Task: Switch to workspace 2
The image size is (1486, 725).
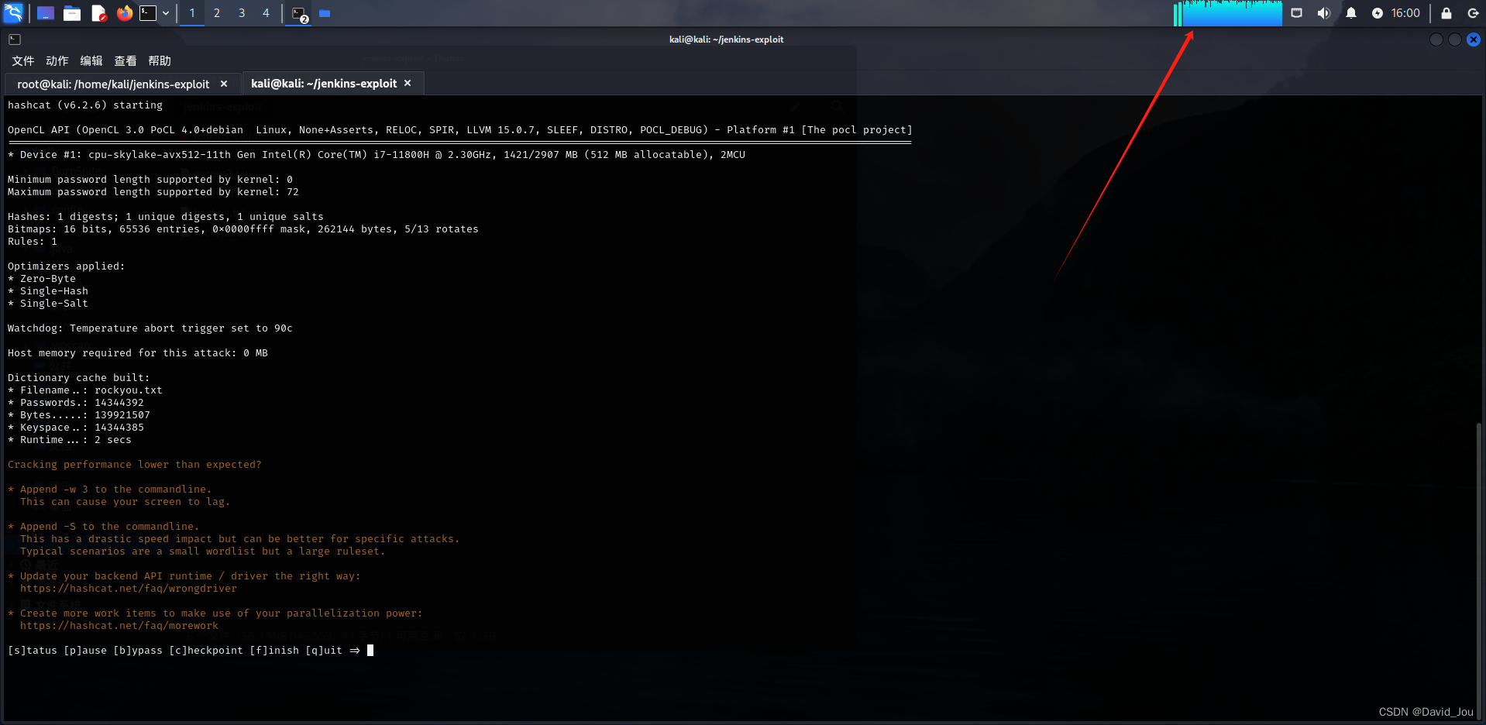Action: click(x=217, y=13)
